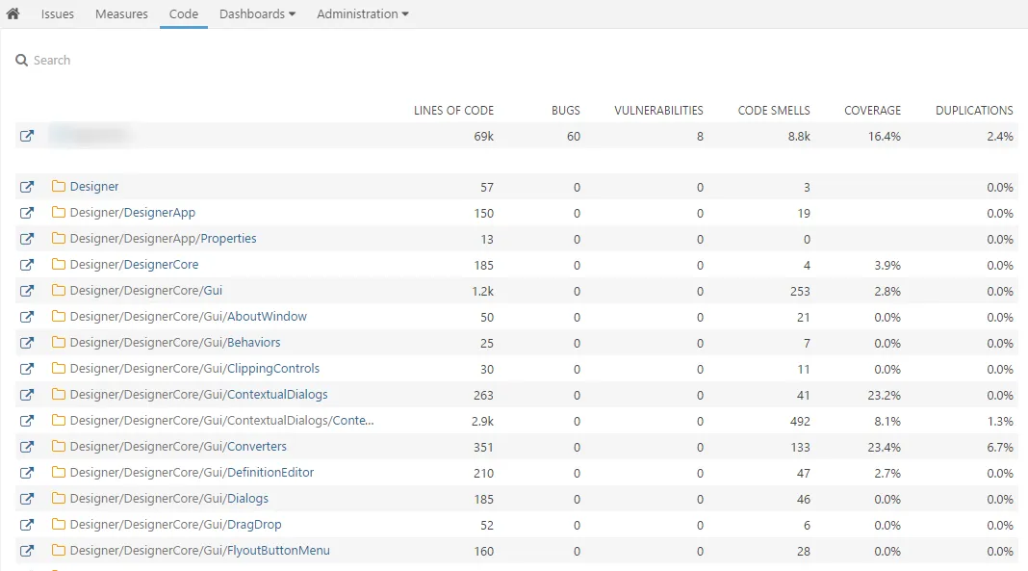
Task: Click project duplications value 2.4%
Action: (1000, 137)
